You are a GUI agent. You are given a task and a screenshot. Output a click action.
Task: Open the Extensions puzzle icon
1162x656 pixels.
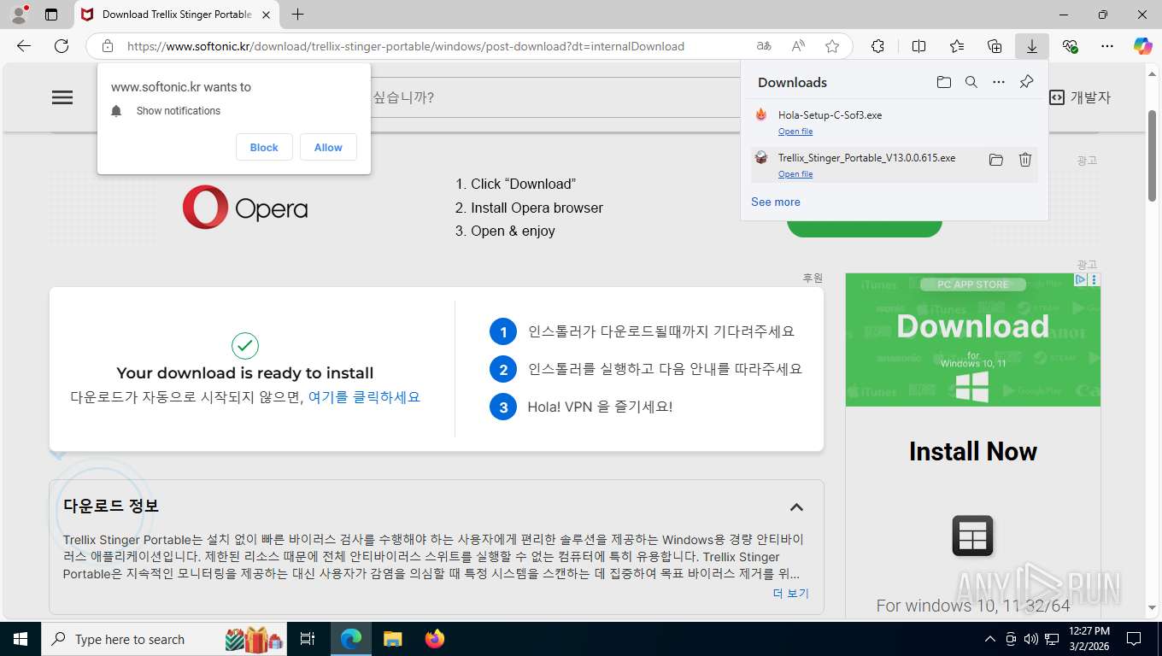coord(877,46)
